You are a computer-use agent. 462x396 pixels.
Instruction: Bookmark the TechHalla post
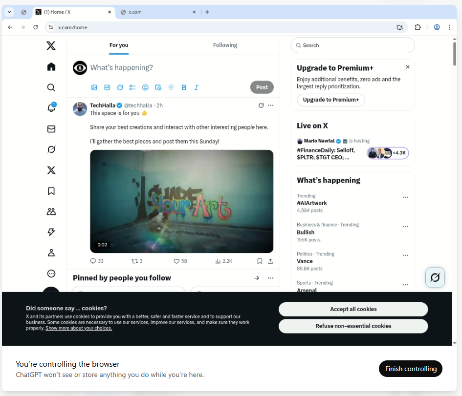260,261
